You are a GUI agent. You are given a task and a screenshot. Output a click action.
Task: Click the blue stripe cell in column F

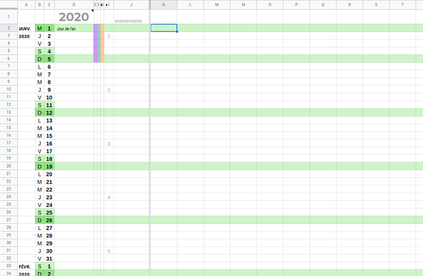[99, 43]
